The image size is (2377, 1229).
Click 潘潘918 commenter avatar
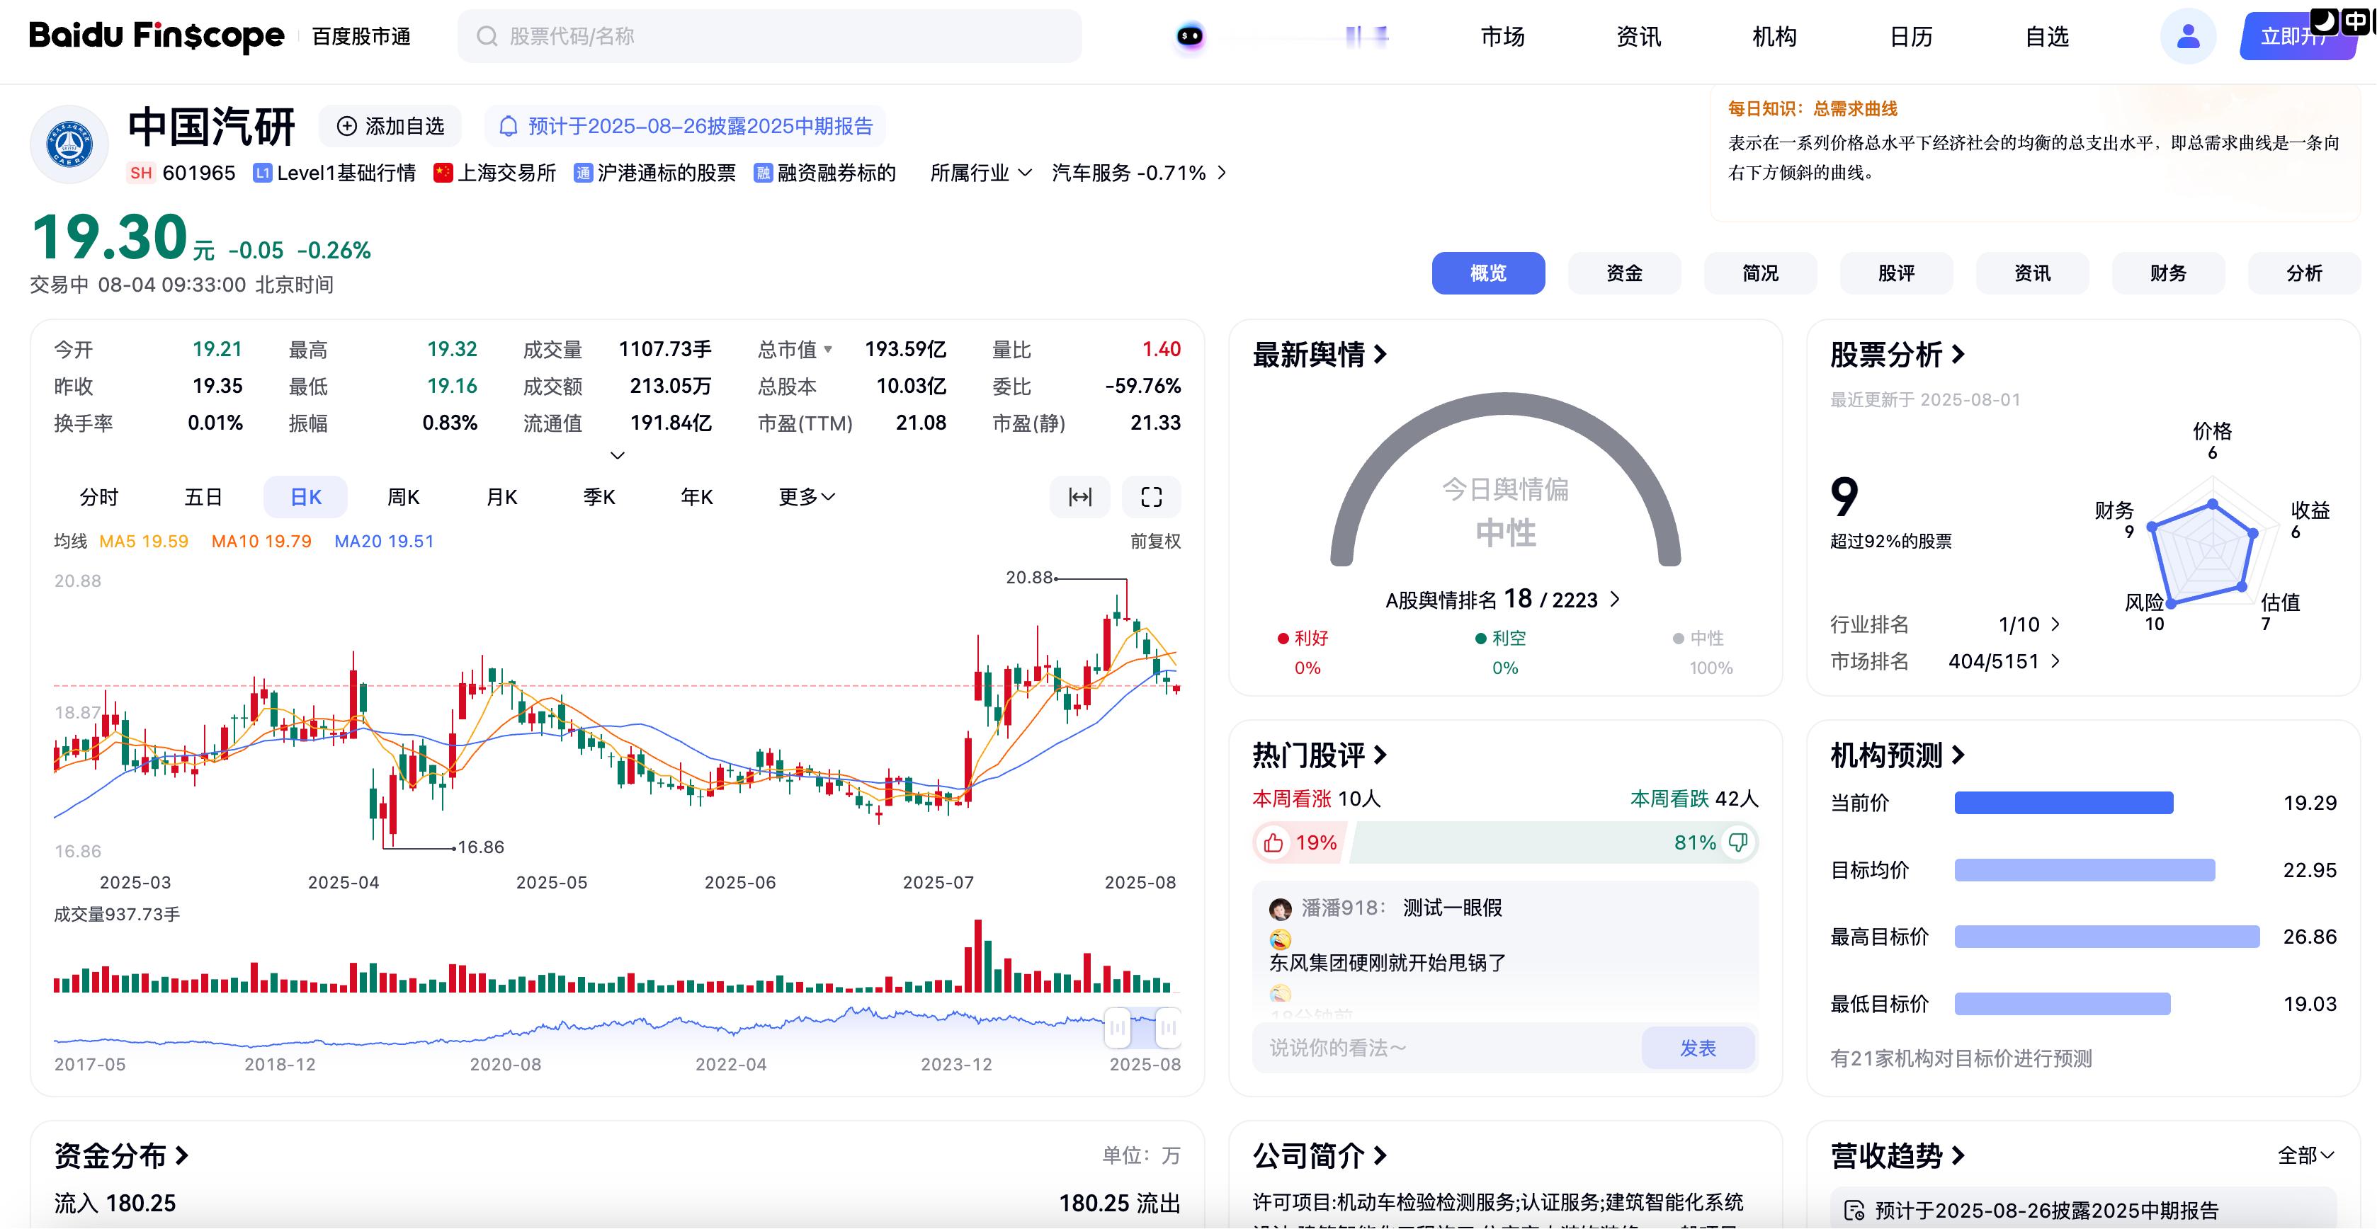pos(1280,909)
